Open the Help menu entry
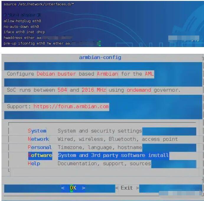 tap(34, 163)
